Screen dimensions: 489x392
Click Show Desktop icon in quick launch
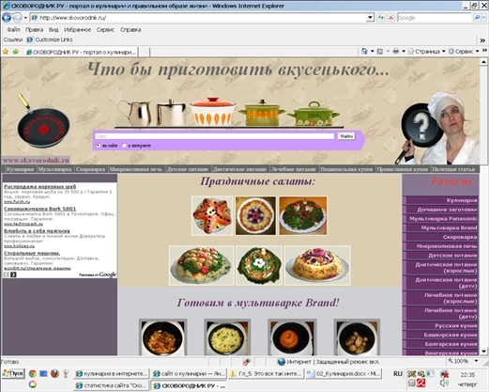(43, 373)
